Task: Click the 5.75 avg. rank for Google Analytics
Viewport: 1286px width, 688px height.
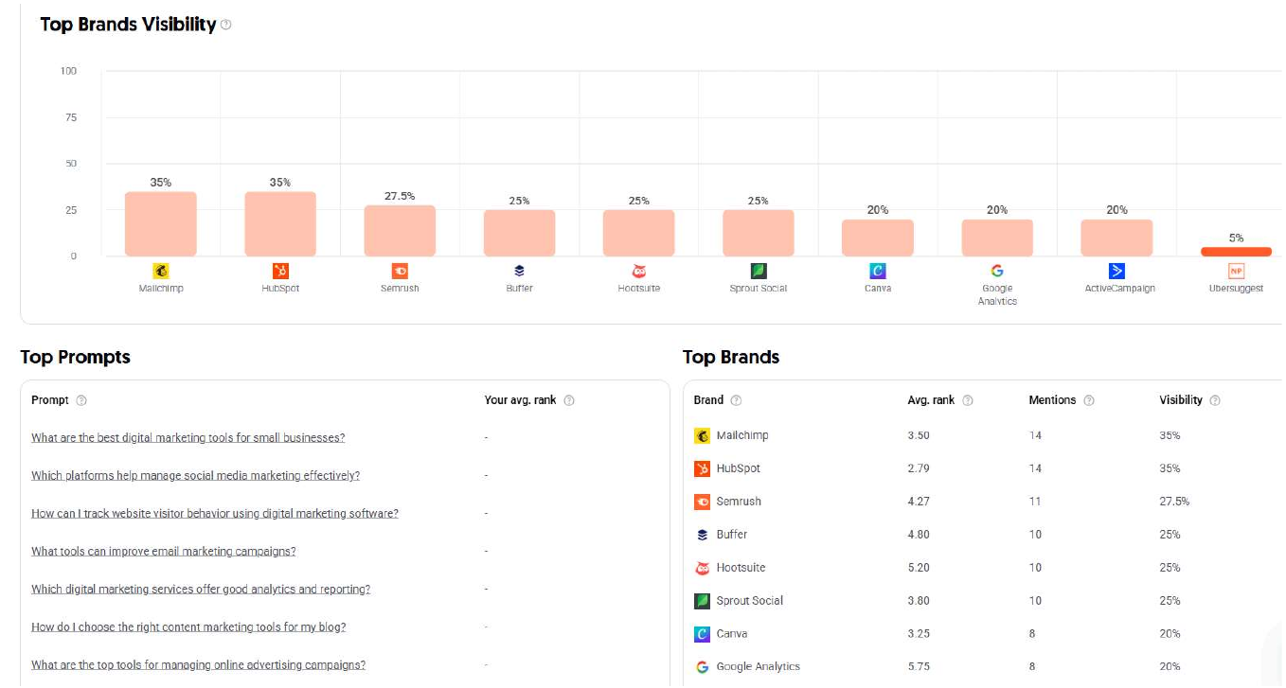Action: (919, 667)
